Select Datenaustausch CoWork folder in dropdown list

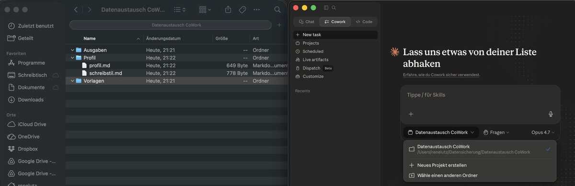480,149
